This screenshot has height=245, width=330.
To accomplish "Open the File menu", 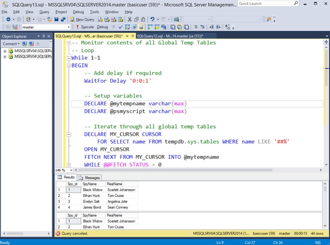I will point(4,12).
